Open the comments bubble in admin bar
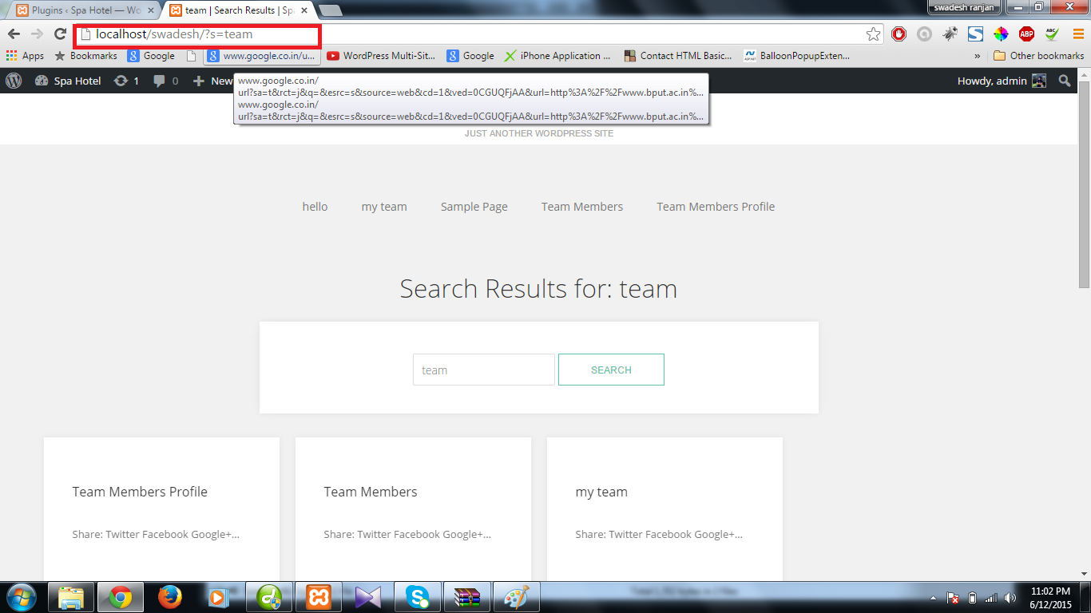The image size is (1091, 613). [165, 81]
